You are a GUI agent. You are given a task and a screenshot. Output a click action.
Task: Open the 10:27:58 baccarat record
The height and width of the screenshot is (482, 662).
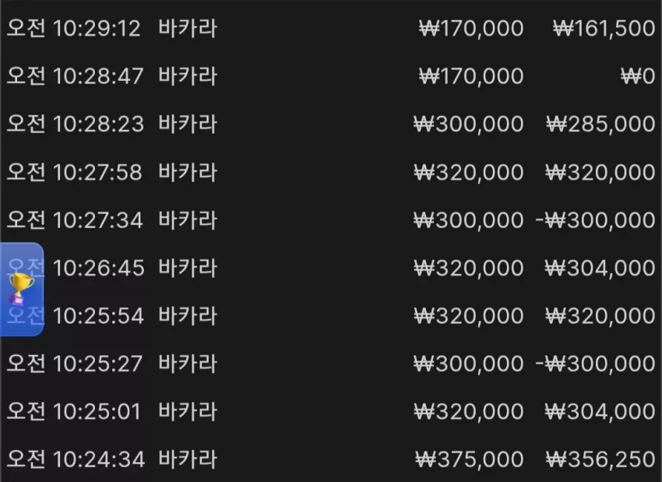click(331, 172)
